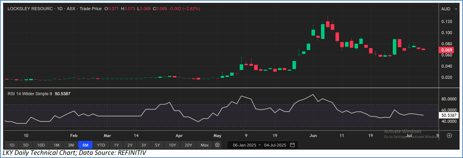Click the calendar icon beside date range

point(292,145)
